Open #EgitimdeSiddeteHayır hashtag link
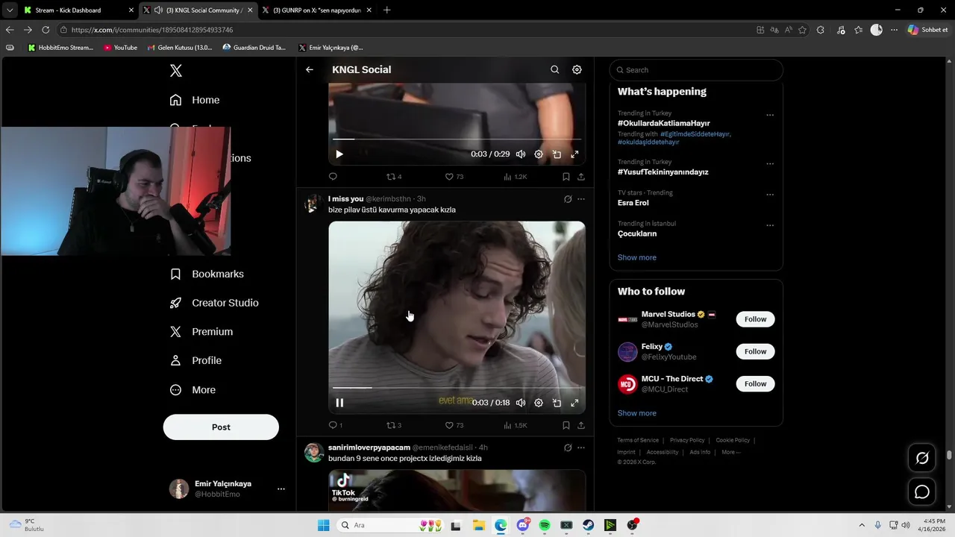 tap(695, 134)
